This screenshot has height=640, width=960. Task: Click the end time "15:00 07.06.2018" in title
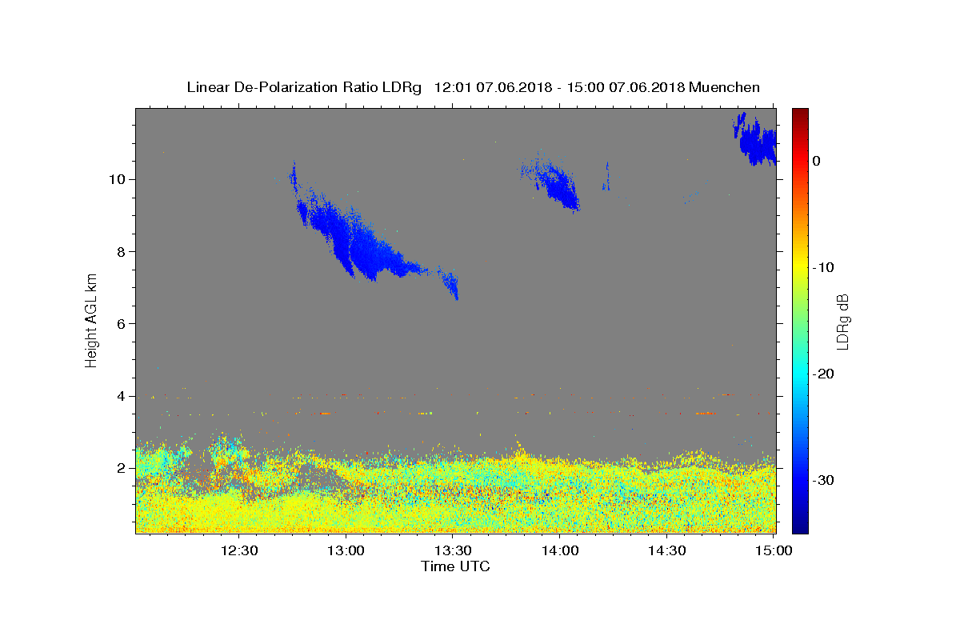[626, 87]
